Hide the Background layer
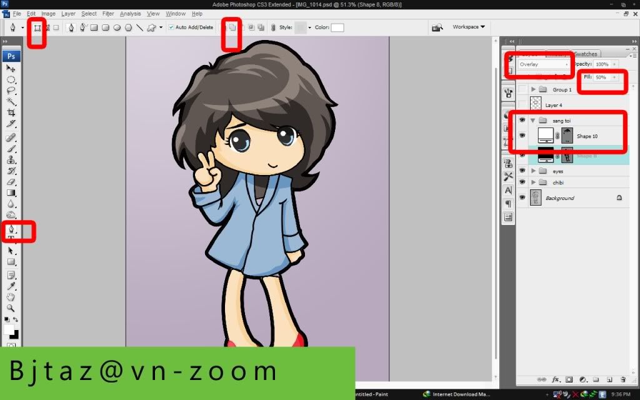The image size is (640, 400). (x=522, y=197)
